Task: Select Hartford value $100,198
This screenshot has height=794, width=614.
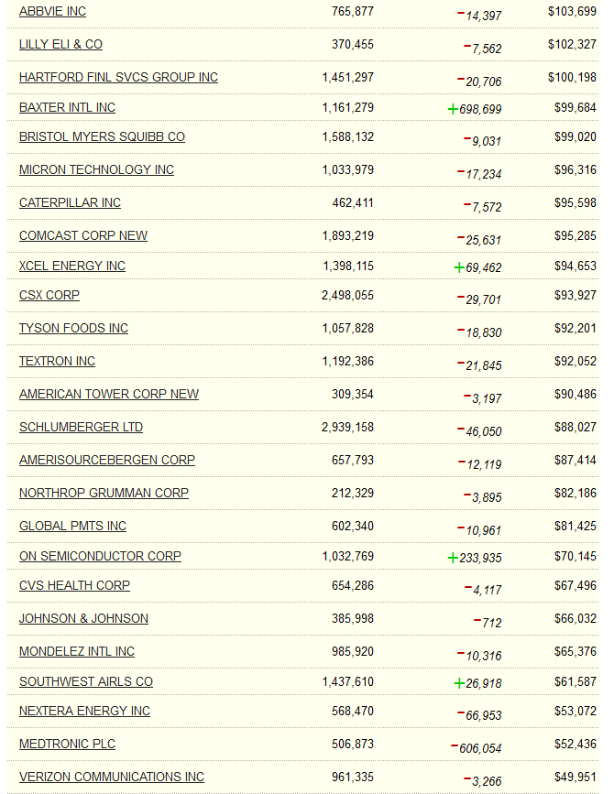Action: tap(572, 77)
